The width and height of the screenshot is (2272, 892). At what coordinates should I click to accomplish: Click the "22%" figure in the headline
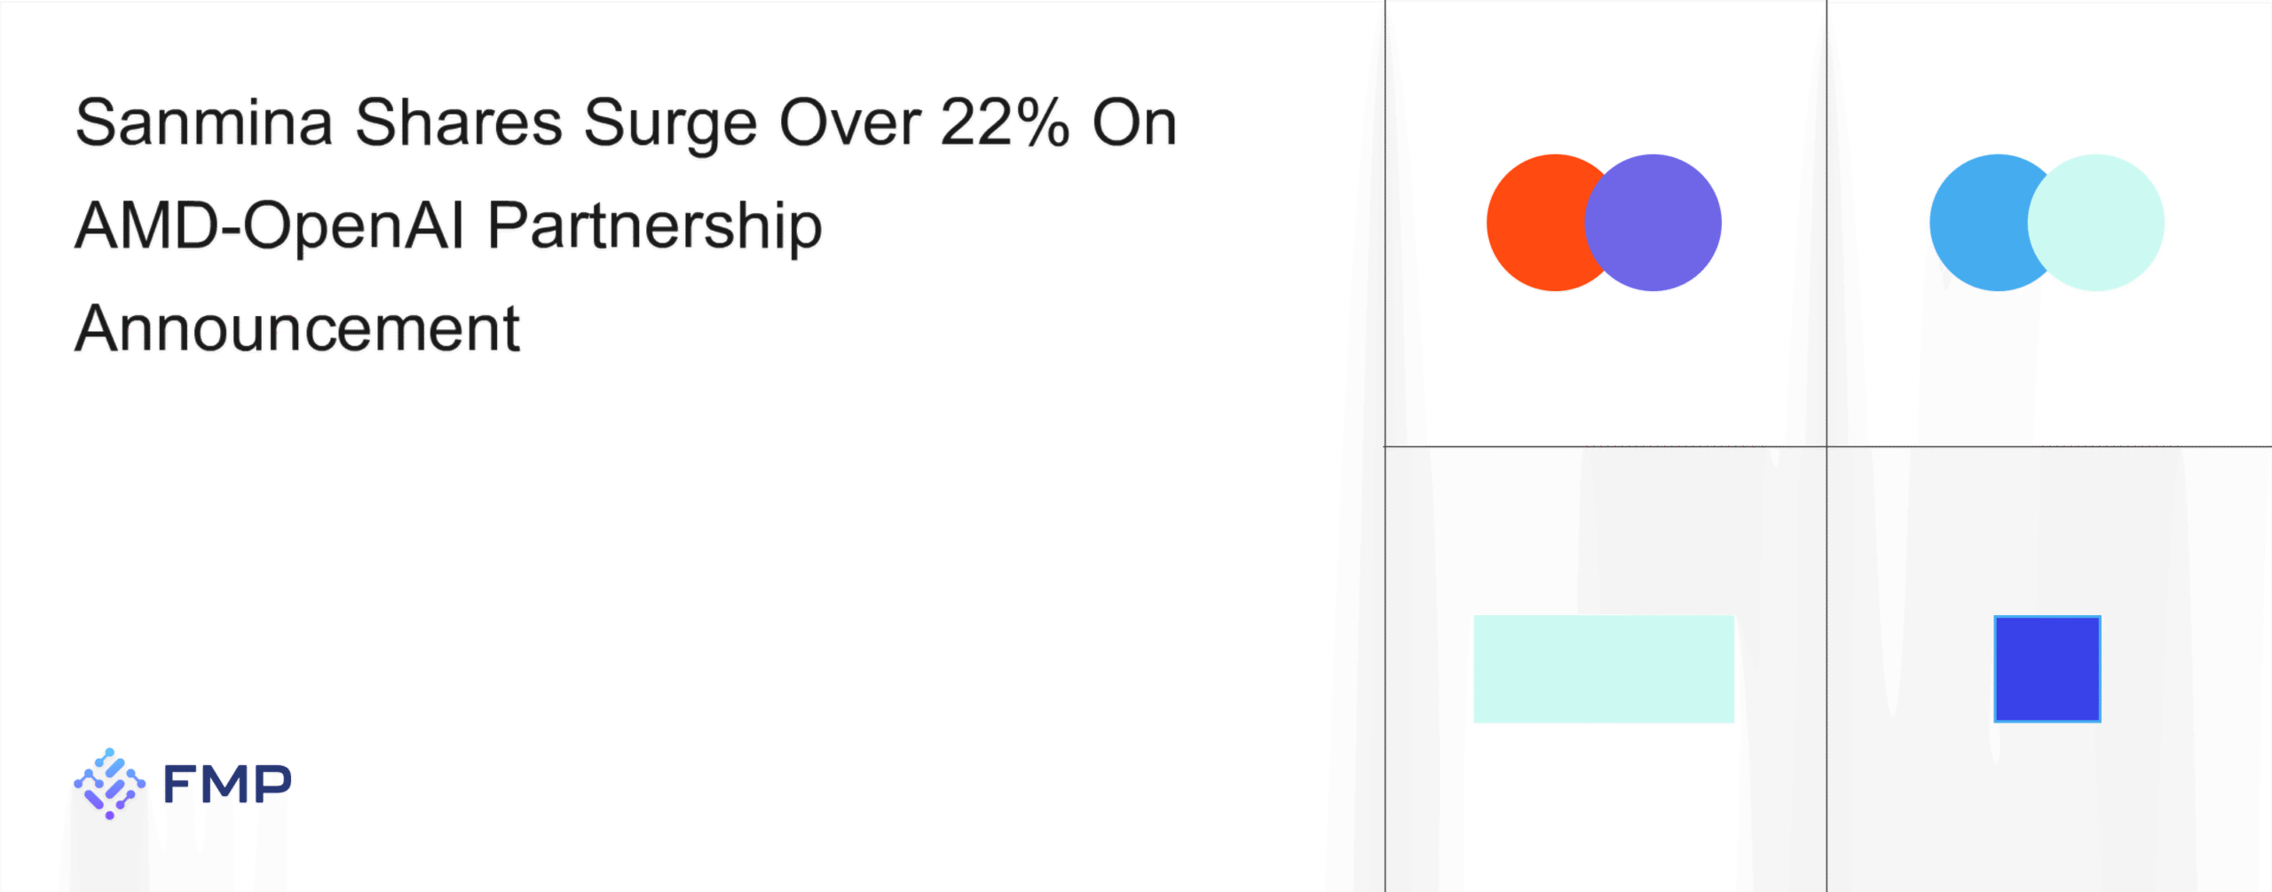coord(1005,122)
